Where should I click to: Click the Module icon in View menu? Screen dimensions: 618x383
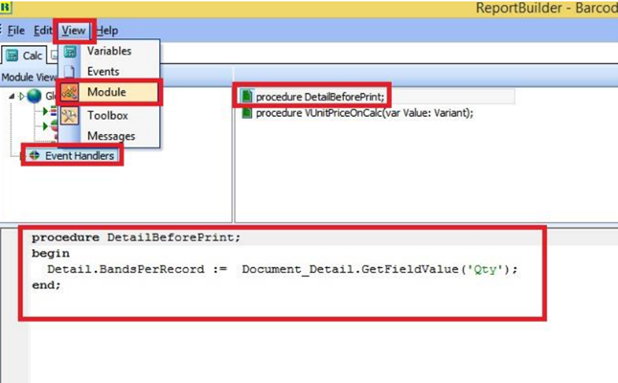70,93
